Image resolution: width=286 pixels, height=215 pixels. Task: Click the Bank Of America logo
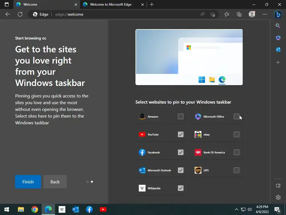tap(198, 152)
